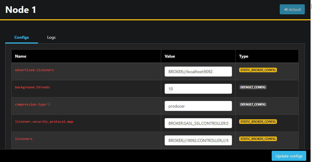Click the default cluster button

[x=292, y=9]
